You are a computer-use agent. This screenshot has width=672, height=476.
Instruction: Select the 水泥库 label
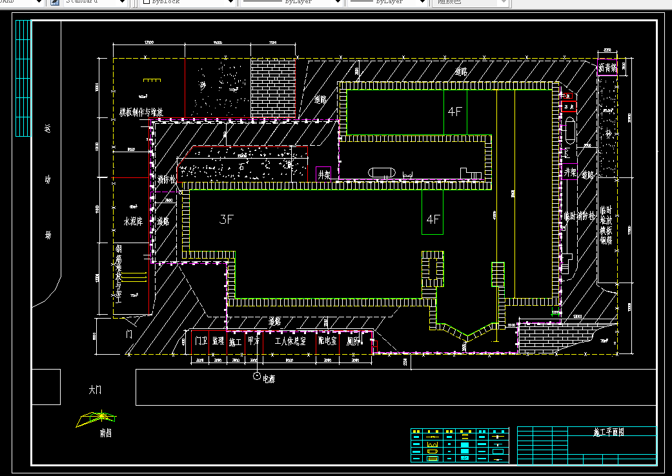[x=133, y=221]
